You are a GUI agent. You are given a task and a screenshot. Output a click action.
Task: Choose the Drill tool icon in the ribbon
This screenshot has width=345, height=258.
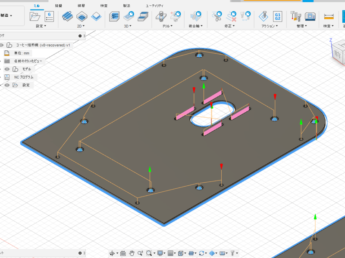[x=160, y=16]
